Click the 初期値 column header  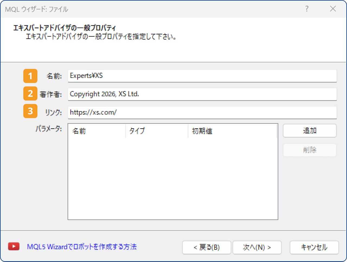click(202, 131)
